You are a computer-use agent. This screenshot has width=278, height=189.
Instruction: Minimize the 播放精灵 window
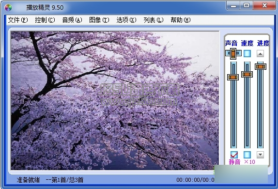(233, 6)
